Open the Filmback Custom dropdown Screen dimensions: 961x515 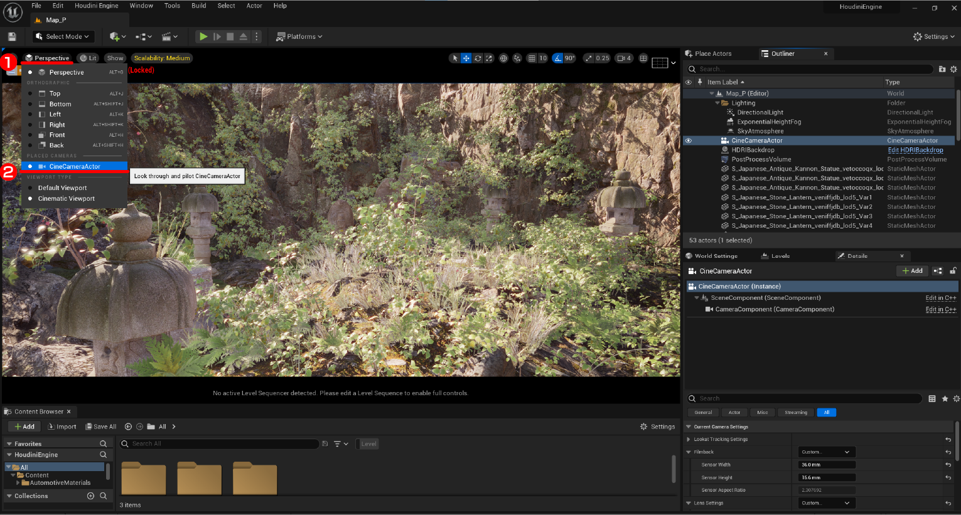(x=826, y=452)
